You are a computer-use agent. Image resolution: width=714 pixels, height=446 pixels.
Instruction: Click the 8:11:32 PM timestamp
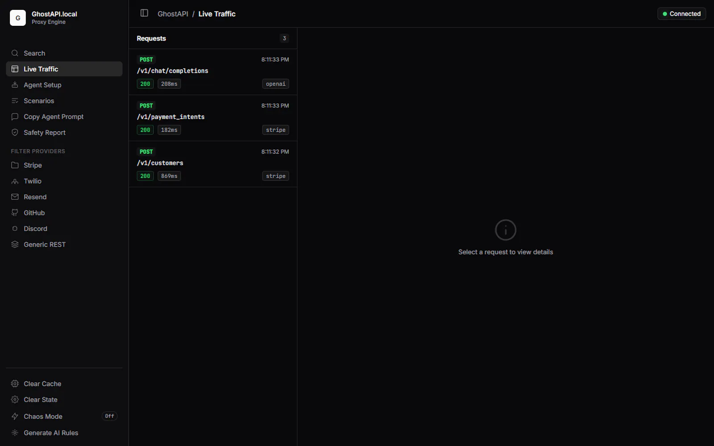point(275,152)
